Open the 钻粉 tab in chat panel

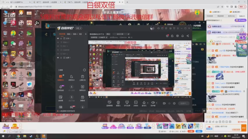(242, 16)
